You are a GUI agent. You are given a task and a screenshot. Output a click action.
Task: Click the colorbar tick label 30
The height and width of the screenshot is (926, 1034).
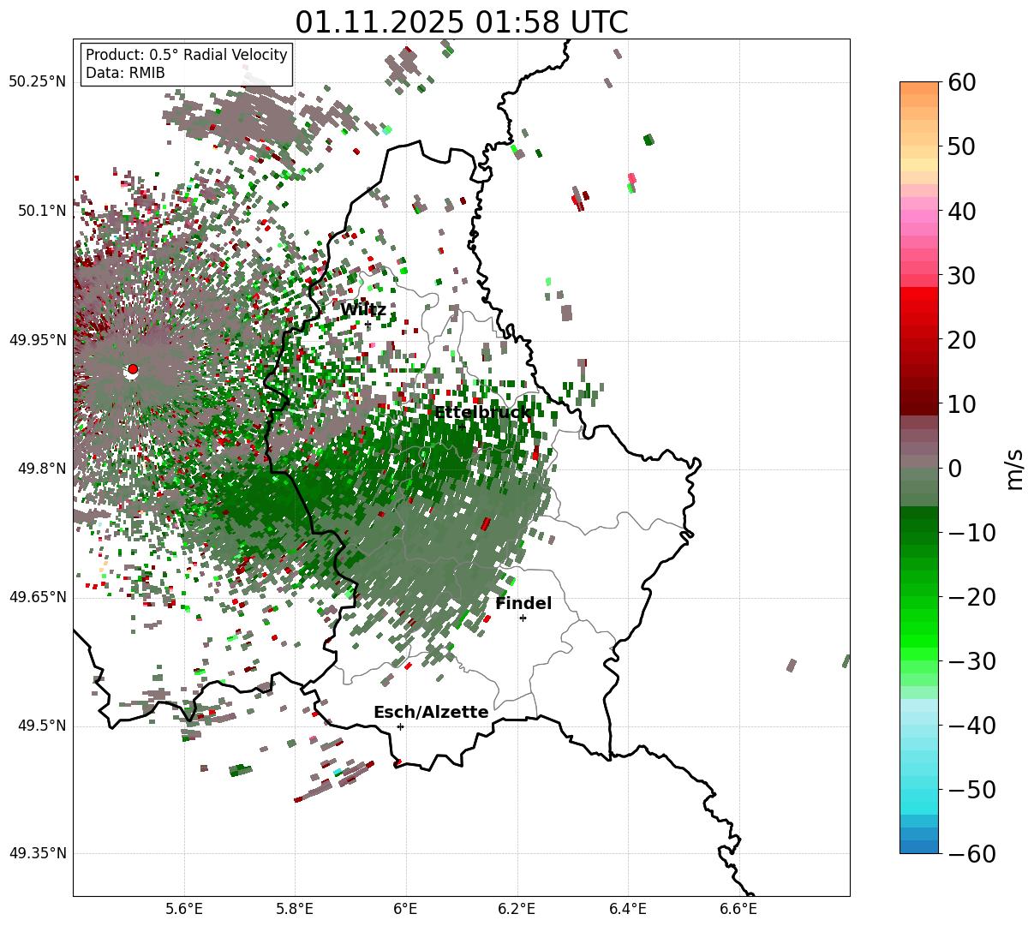962,276
